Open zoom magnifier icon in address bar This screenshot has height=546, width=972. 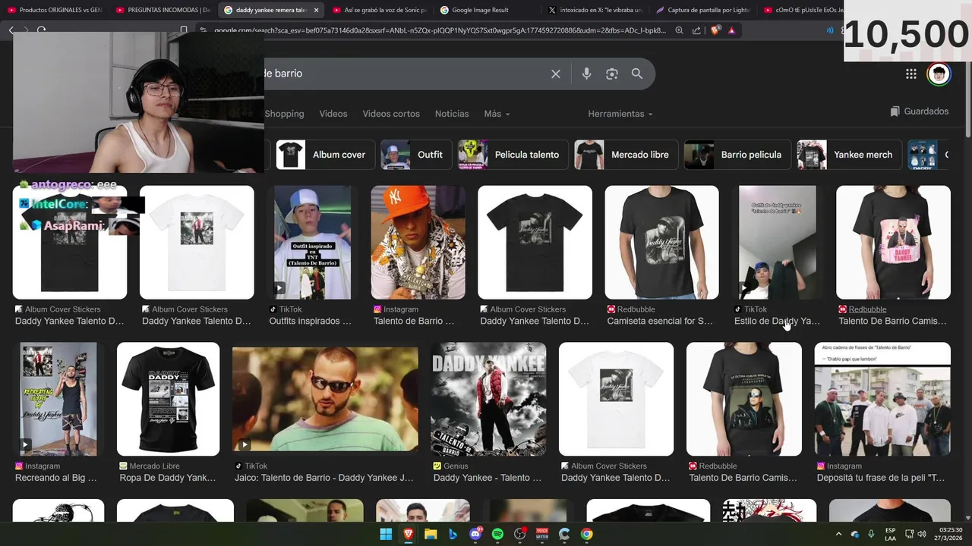[679, 30]
